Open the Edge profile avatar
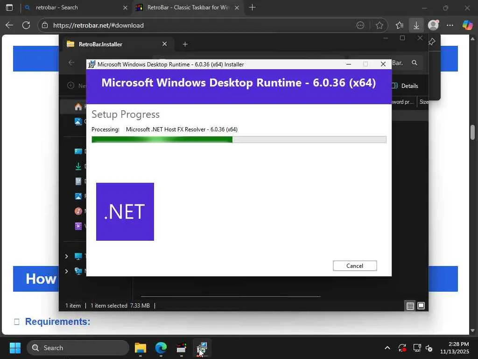Screen dimensions: 478x359 (433, 25)
